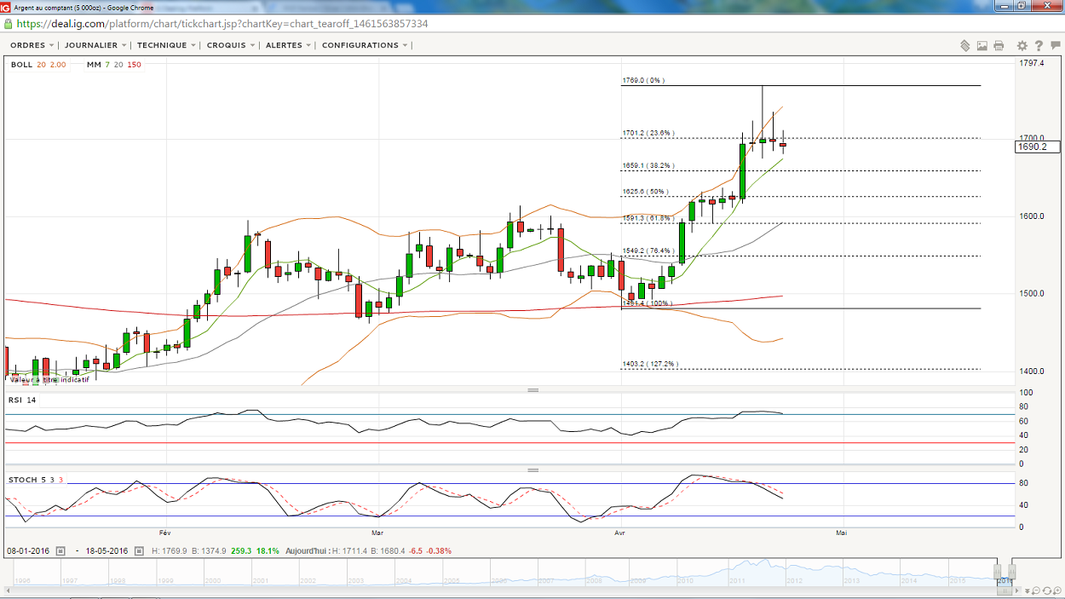The image size is (1065, 599).
Task: Click the right handle of the timeline range slider
Action: 1012,572
